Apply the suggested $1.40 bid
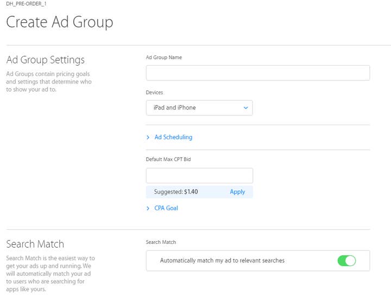The width and height of the screenshot is (391, 298). (x=237, y=192)
